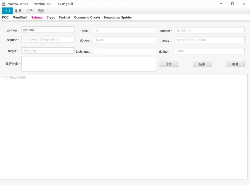Open the 图标 menu

pyautogui.click(x=41, y=11)
